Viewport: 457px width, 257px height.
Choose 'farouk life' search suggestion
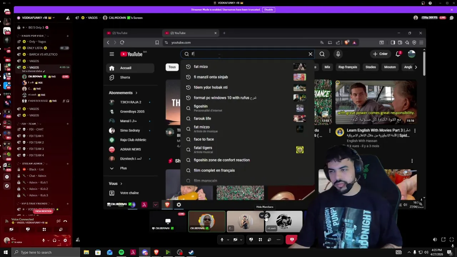(x=247, y=119)
